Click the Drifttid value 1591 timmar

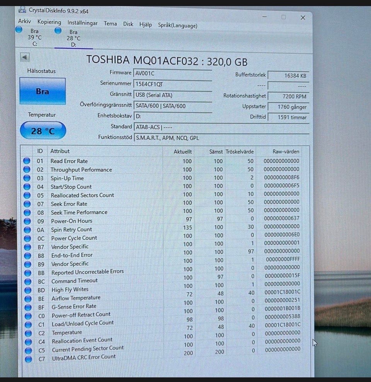click(x=288, y=117)
